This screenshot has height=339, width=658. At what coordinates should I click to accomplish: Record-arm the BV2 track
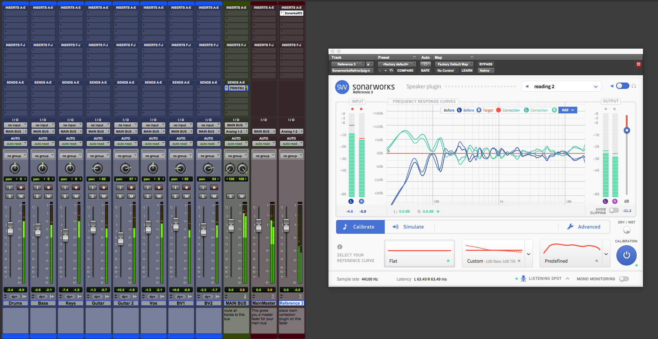coord(214,188)
